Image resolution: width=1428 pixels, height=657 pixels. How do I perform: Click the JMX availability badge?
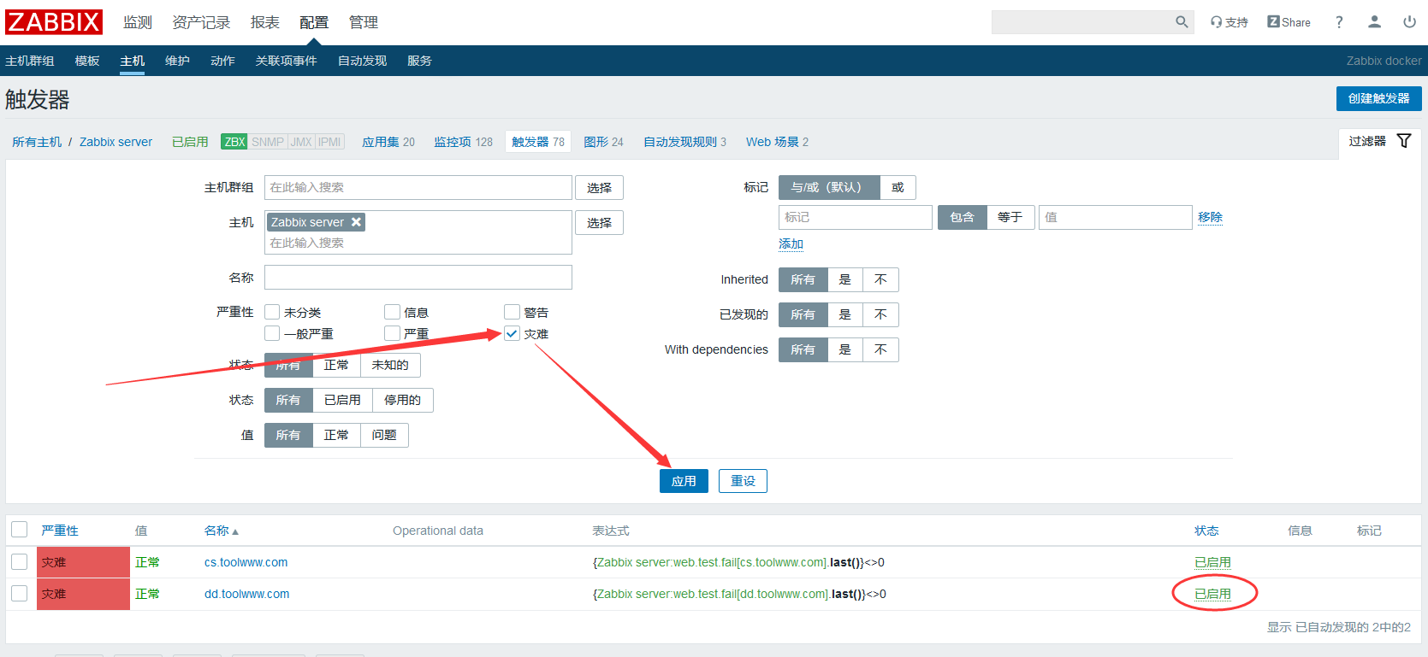[x=301, y=142]
